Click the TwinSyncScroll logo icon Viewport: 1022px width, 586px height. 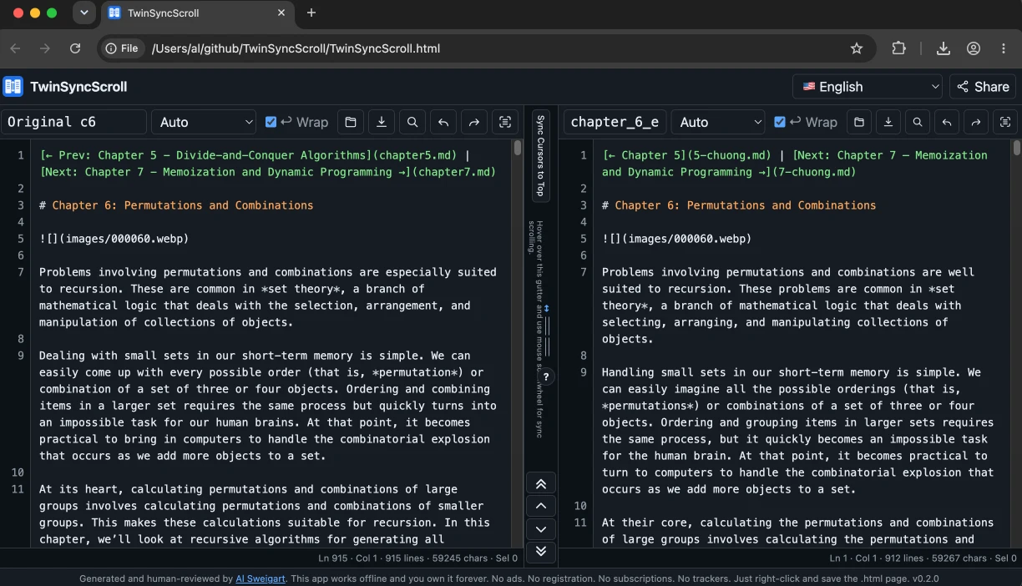point(13,87)
